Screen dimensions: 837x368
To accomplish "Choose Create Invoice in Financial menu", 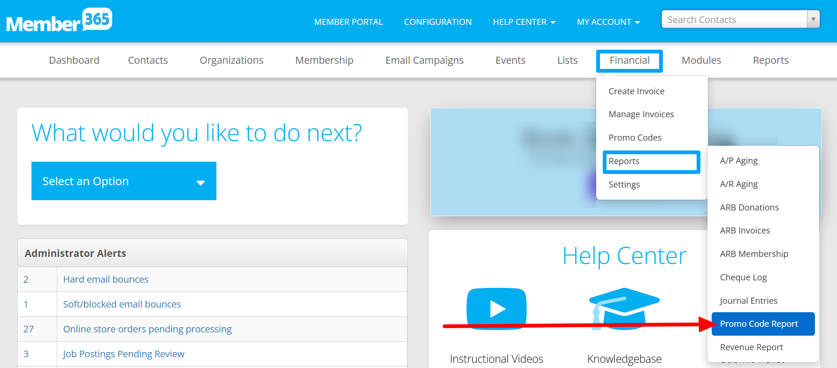I will pos(636,91).
